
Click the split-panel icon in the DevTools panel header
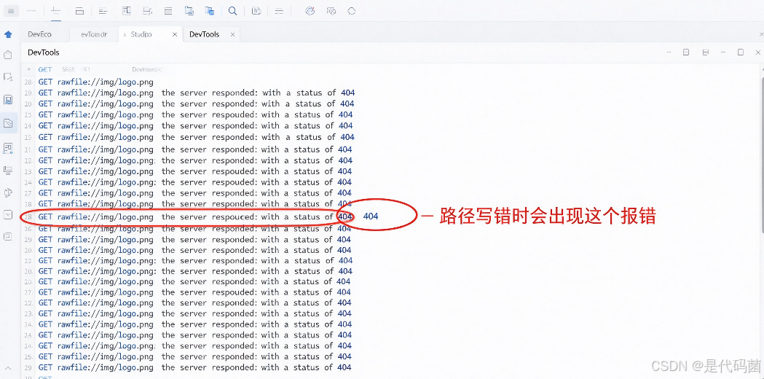point(685,52)
